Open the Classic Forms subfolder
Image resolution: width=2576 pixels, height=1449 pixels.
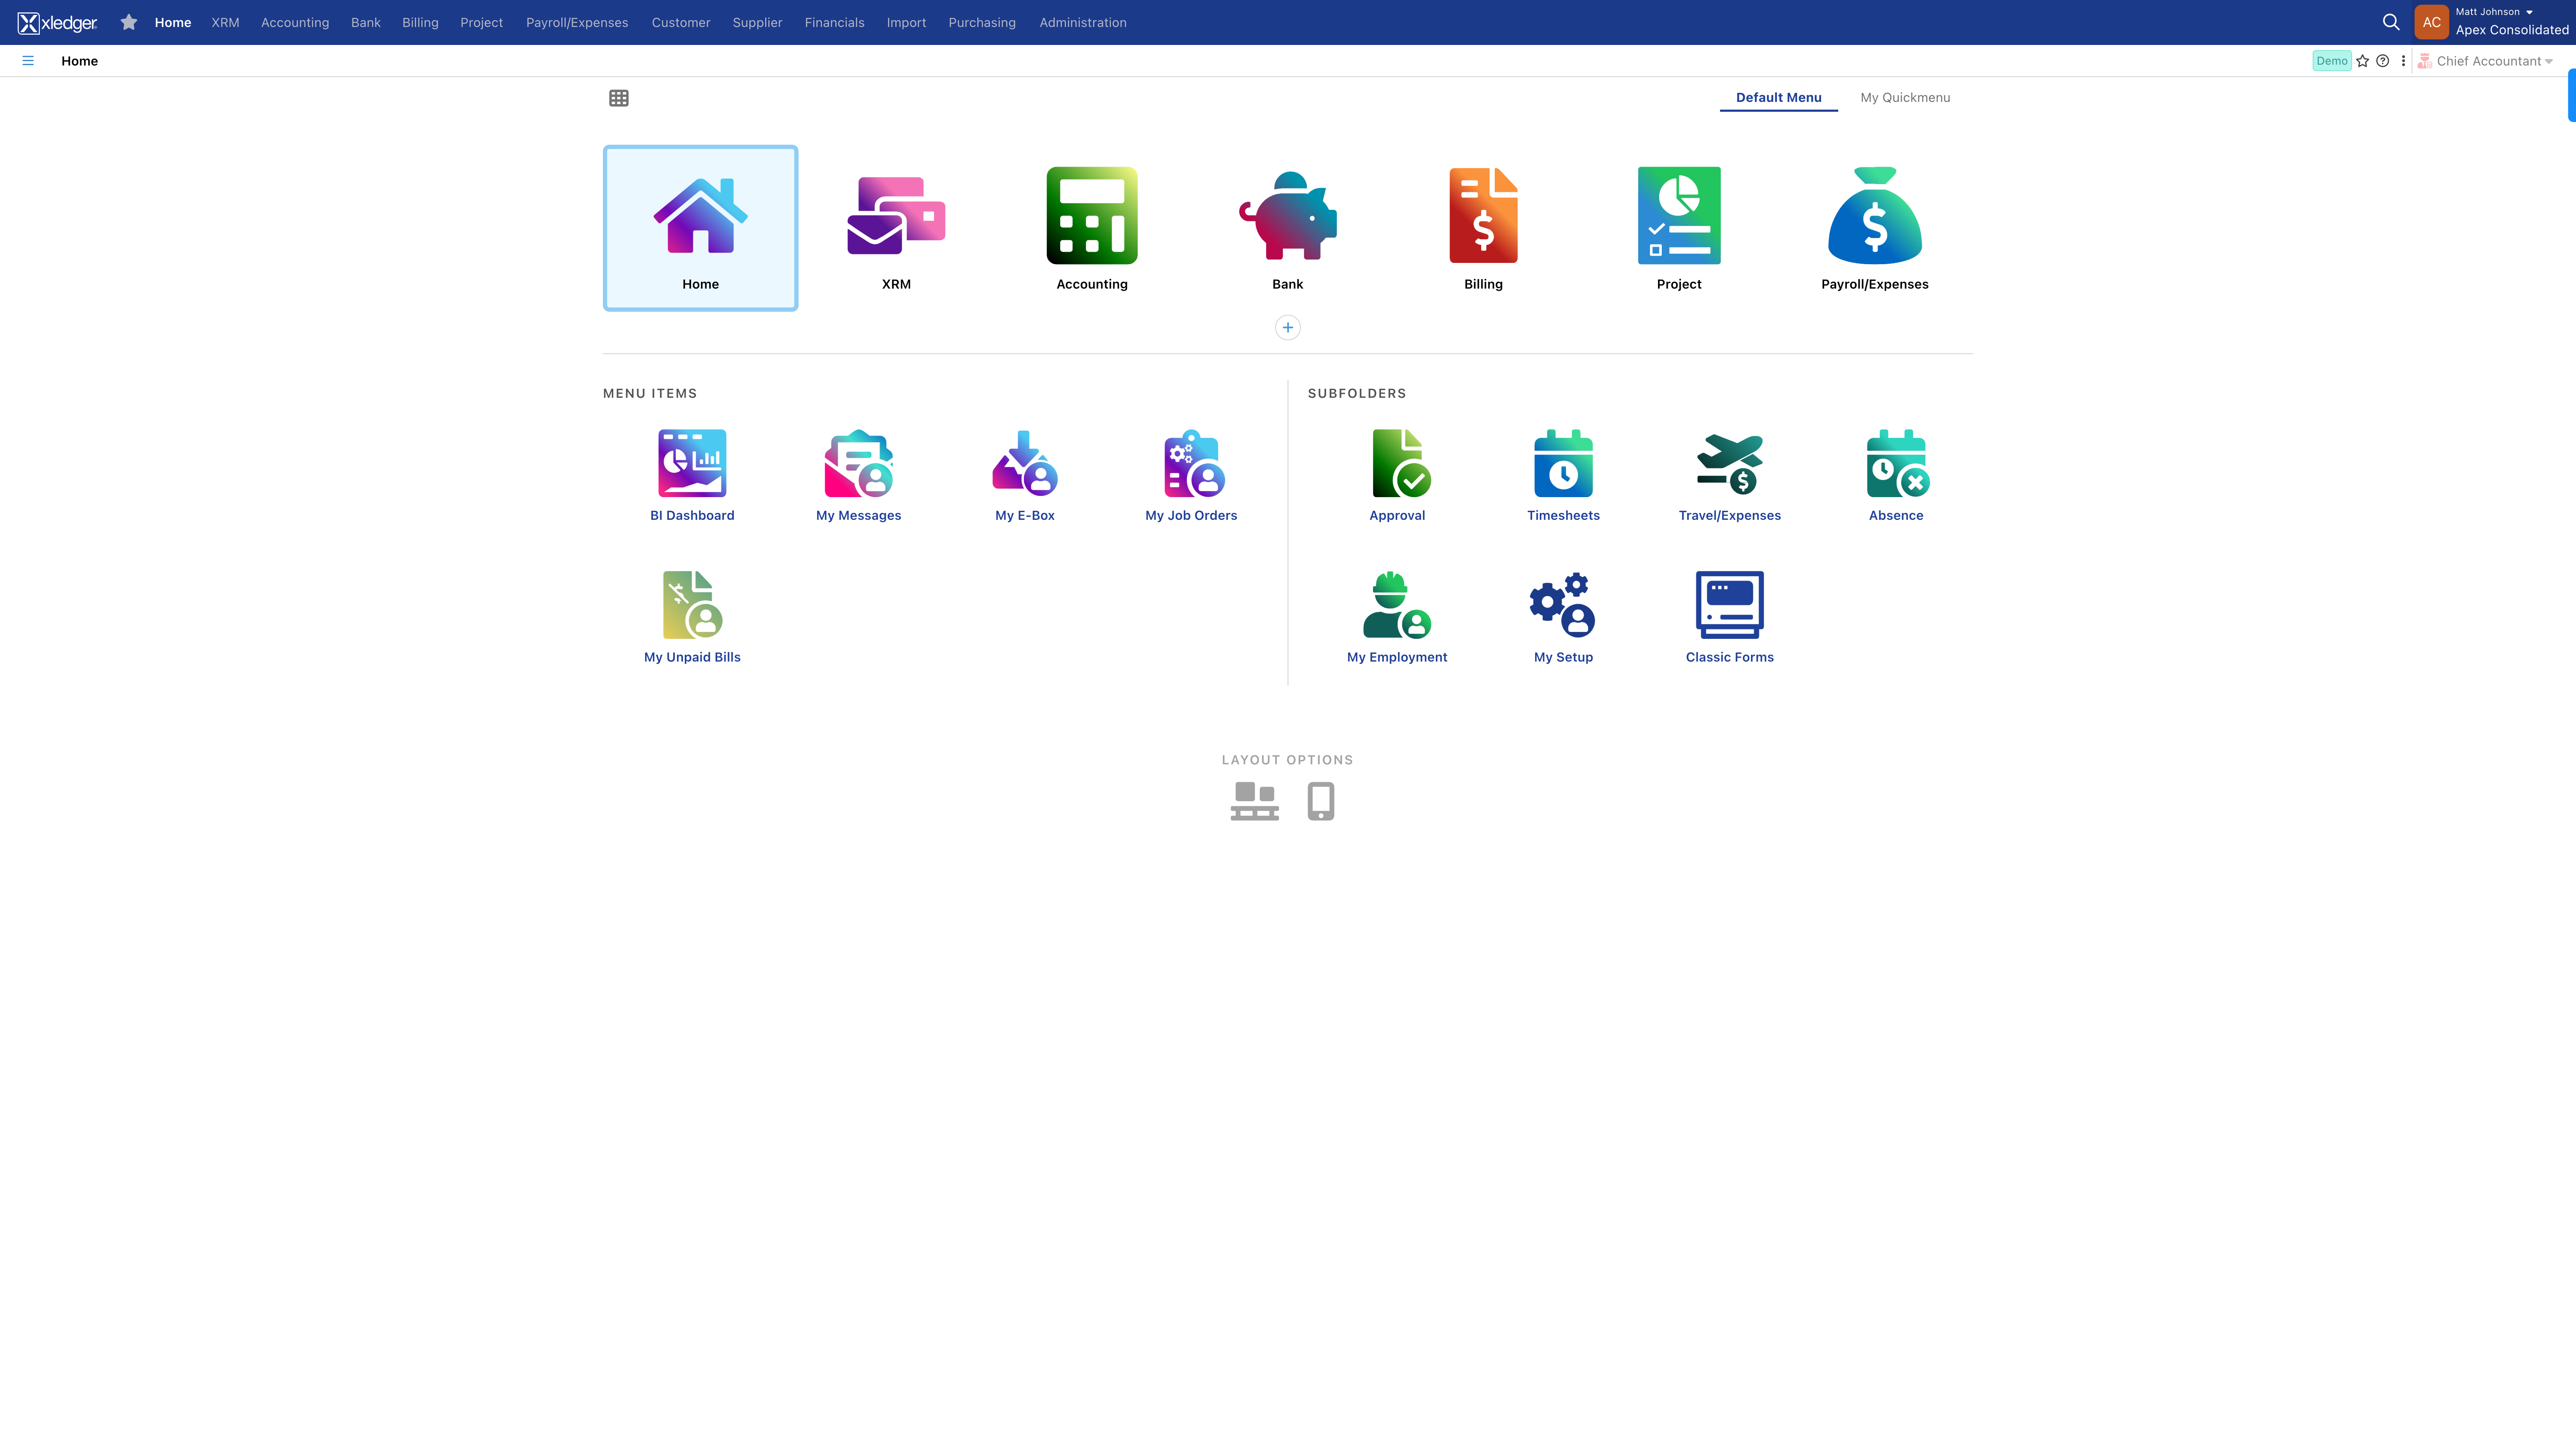click(x=1729, y=605)
